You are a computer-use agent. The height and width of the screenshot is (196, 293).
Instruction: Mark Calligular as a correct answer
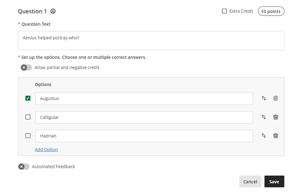(x=28, y=117)
